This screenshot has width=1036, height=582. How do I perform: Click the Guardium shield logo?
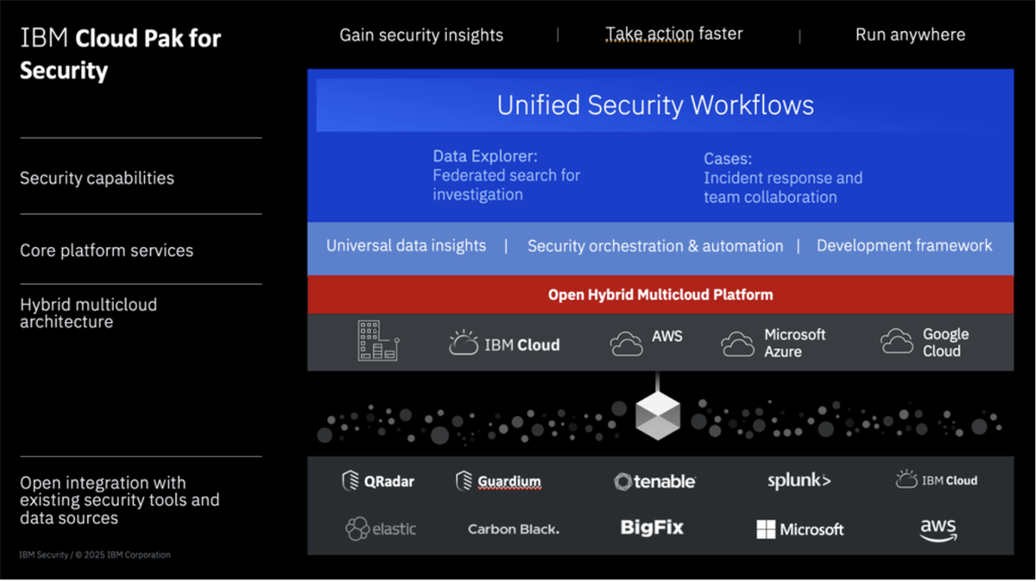click(464, 481)
